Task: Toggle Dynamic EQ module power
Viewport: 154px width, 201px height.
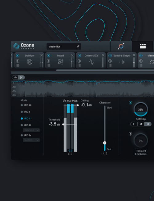Action: coord(79,55)
